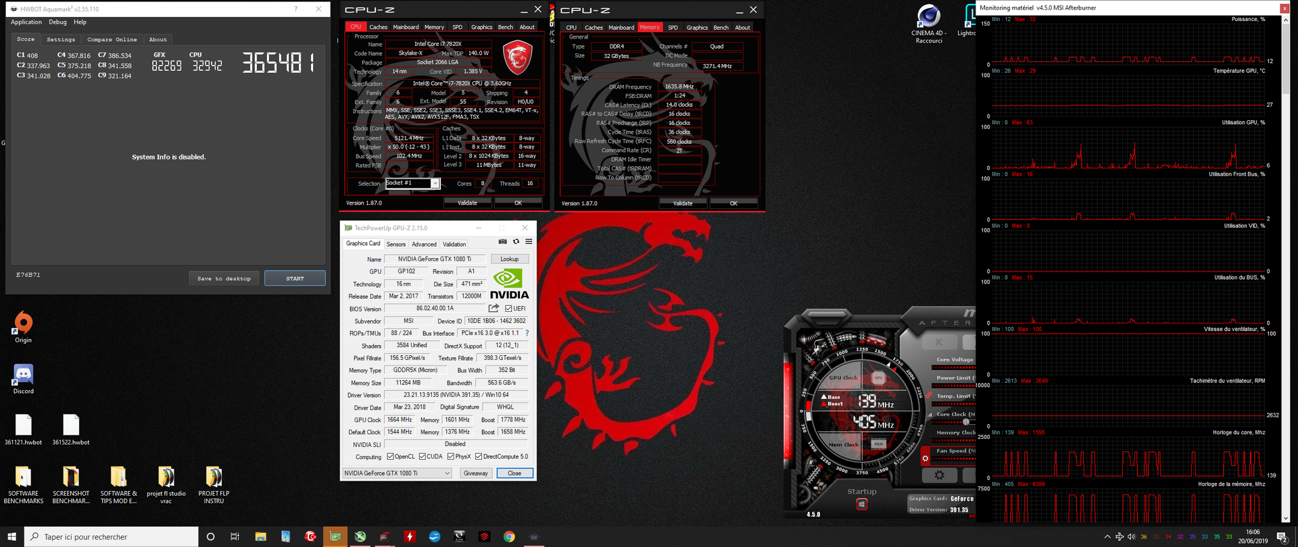Switch to Caches tab in left CPU-Z window
Viewport: 1298px width, 547px height.
click(379, 27)
